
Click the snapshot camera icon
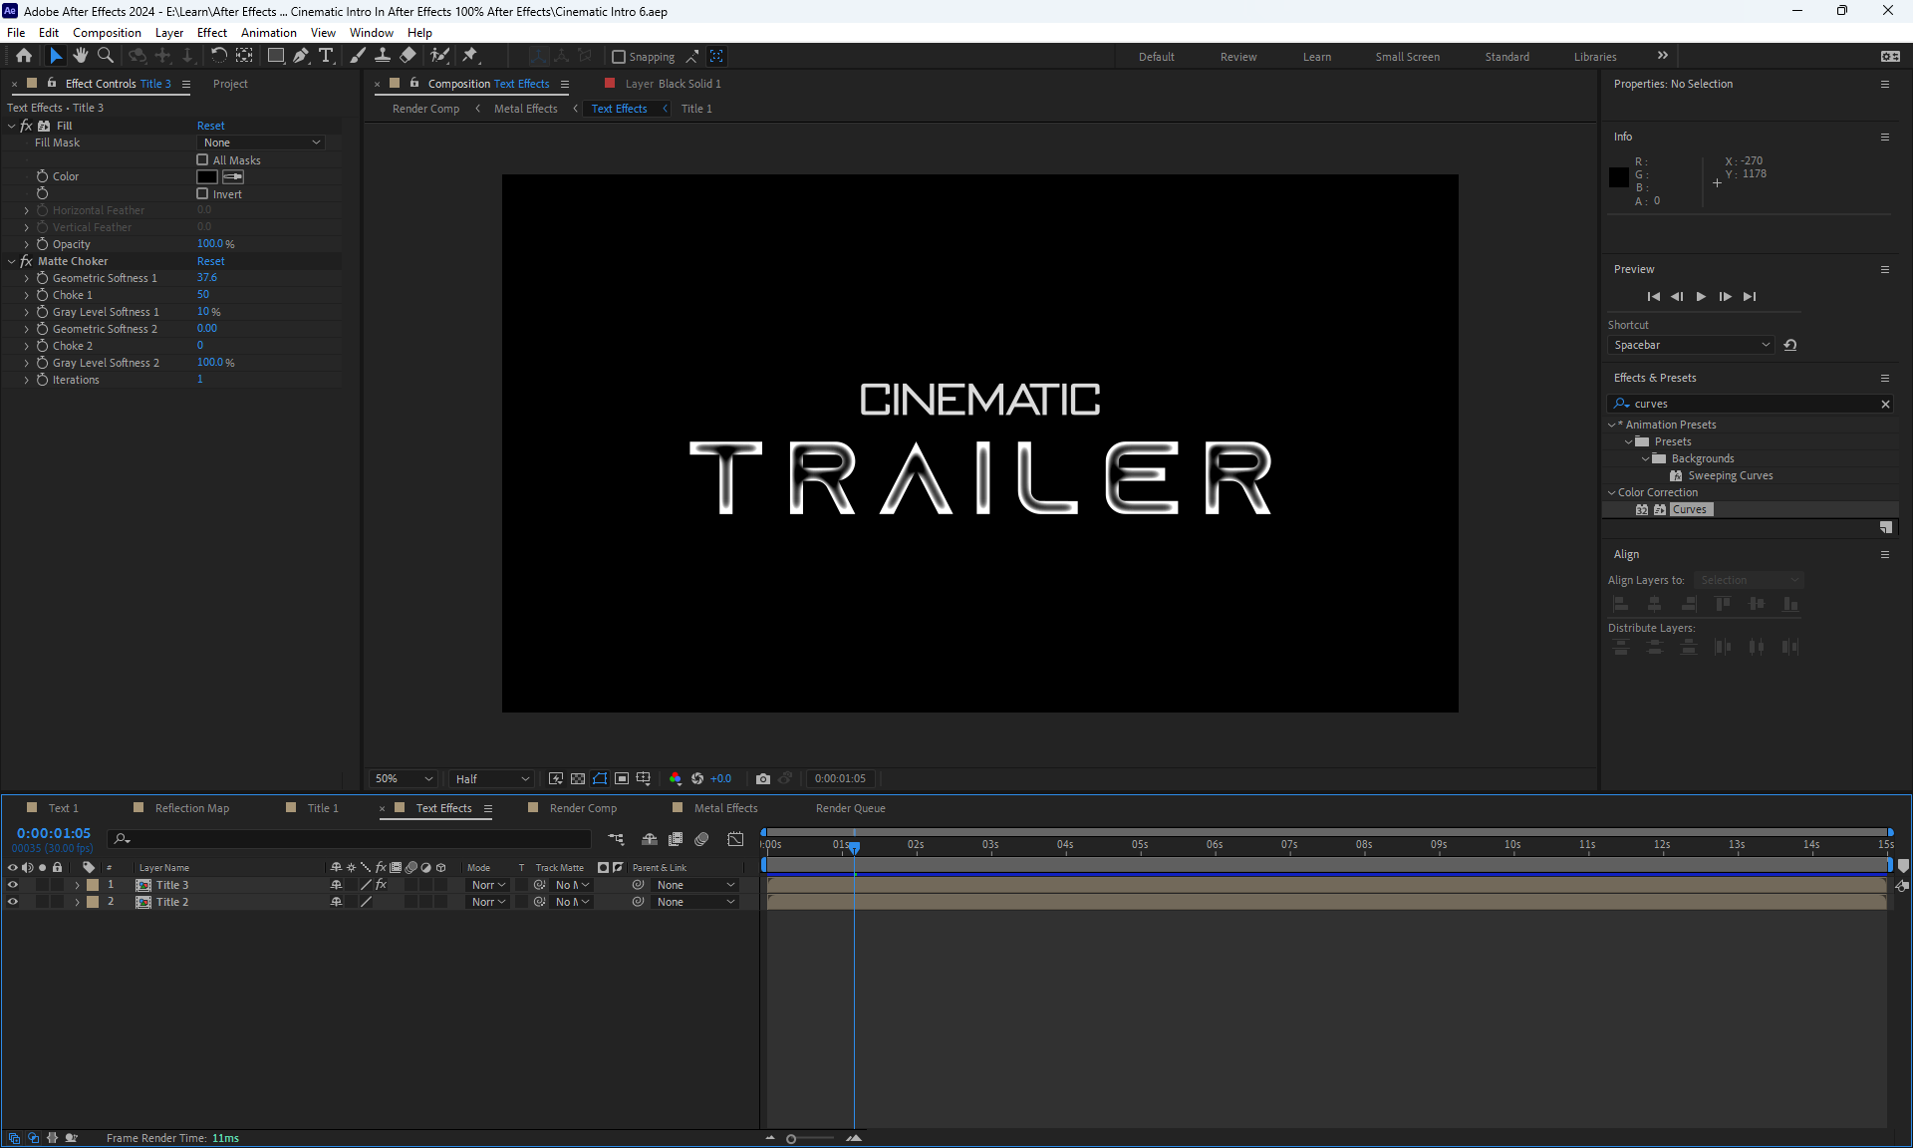(x=763, y=778)
